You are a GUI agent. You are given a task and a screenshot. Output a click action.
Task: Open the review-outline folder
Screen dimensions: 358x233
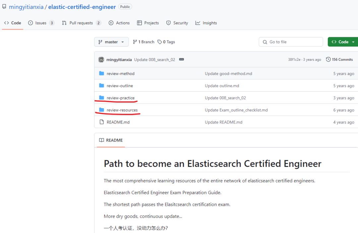pos(120,86)
